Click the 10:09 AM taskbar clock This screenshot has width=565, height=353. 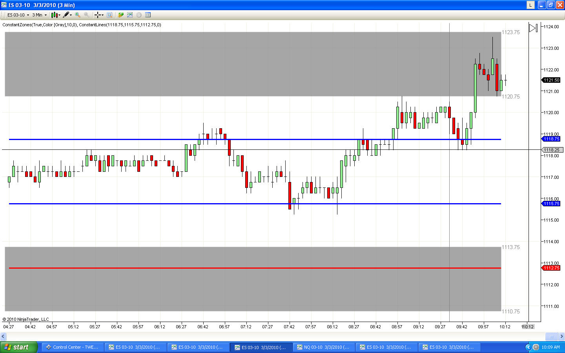click(550, 347)
